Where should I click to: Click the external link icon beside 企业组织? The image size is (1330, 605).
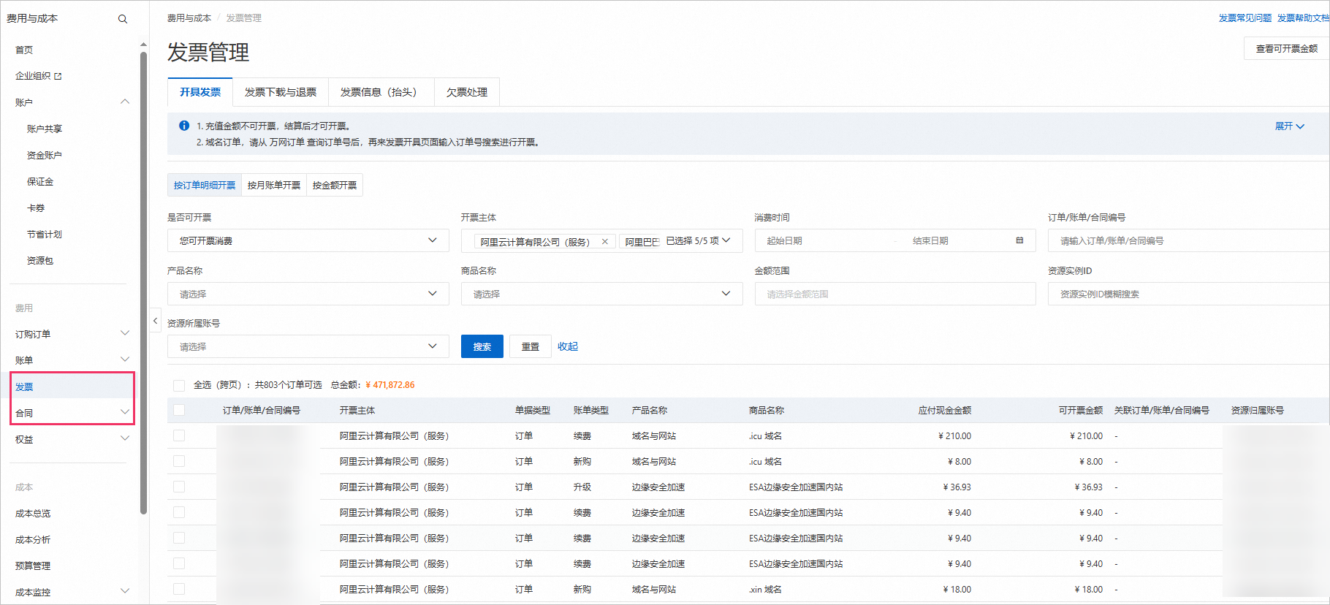pos(58,76)
